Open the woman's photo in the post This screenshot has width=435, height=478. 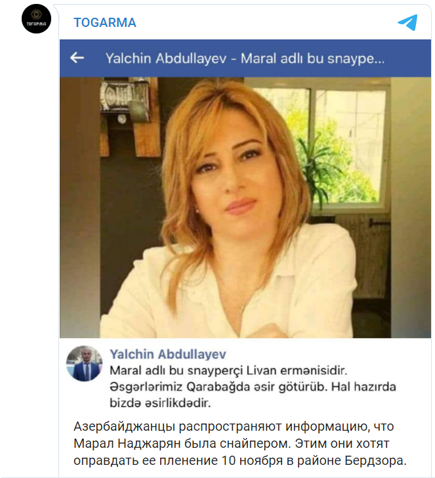(245, 207)
